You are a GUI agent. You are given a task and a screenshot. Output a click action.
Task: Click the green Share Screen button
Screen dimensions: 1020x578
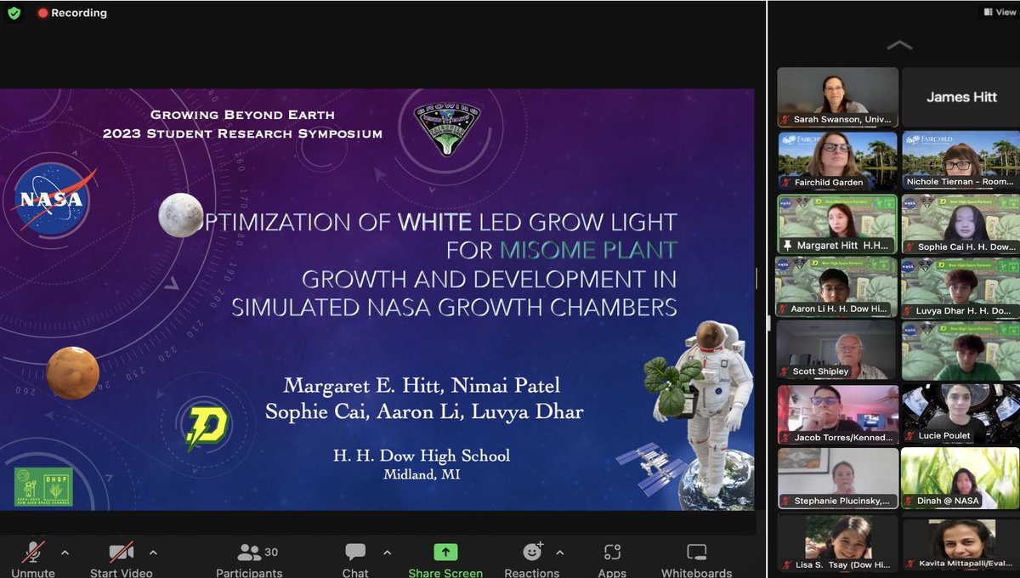445,559
